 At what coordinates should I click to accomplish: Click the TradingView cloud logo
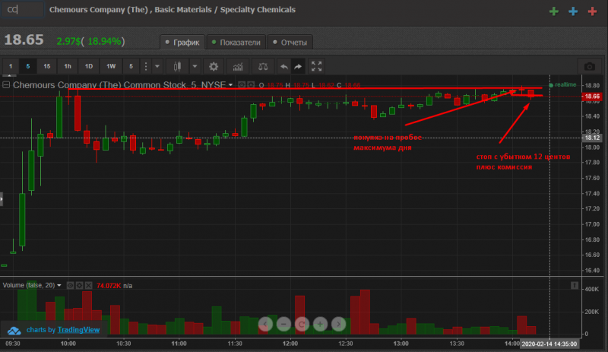[x=14, y=330]
